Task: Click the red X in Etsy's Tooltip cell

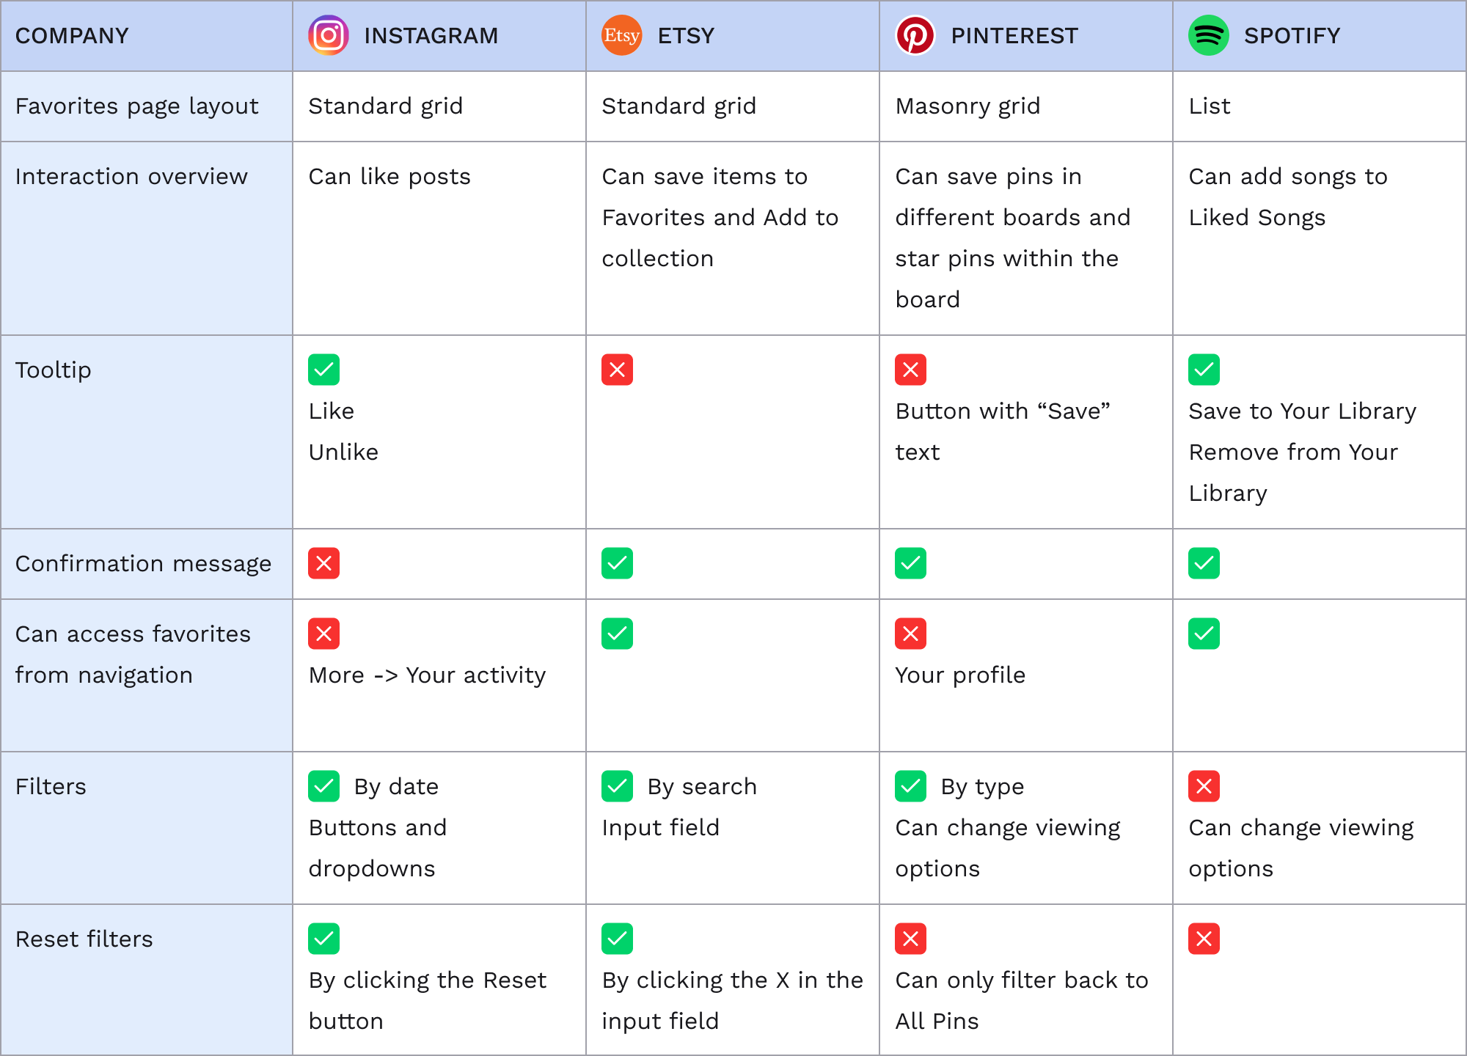Action: tap(617, 370)
